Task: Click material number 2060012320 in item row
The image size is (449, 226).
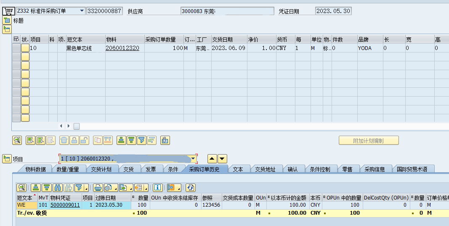Action: tap(122, 48)
